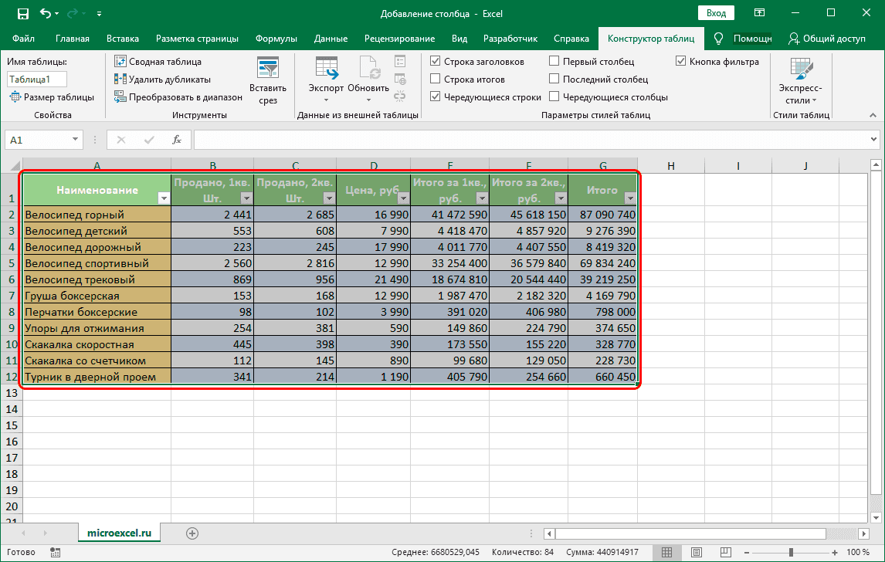Click the zoom slider in status bar
The image size is (885, 562).
pos(789,552)
